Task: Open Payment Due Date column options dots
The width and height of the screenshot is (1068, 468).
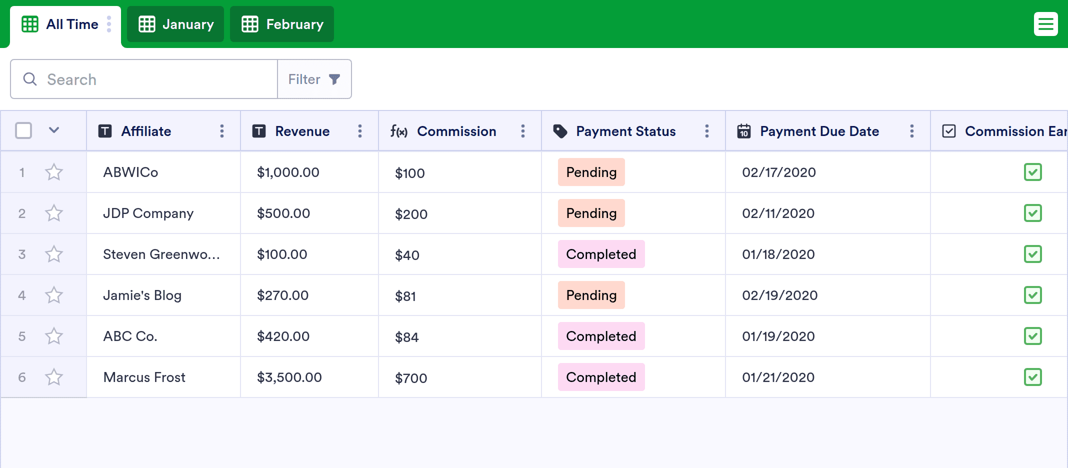Action: pyautogui.click(x=912, y=131)
